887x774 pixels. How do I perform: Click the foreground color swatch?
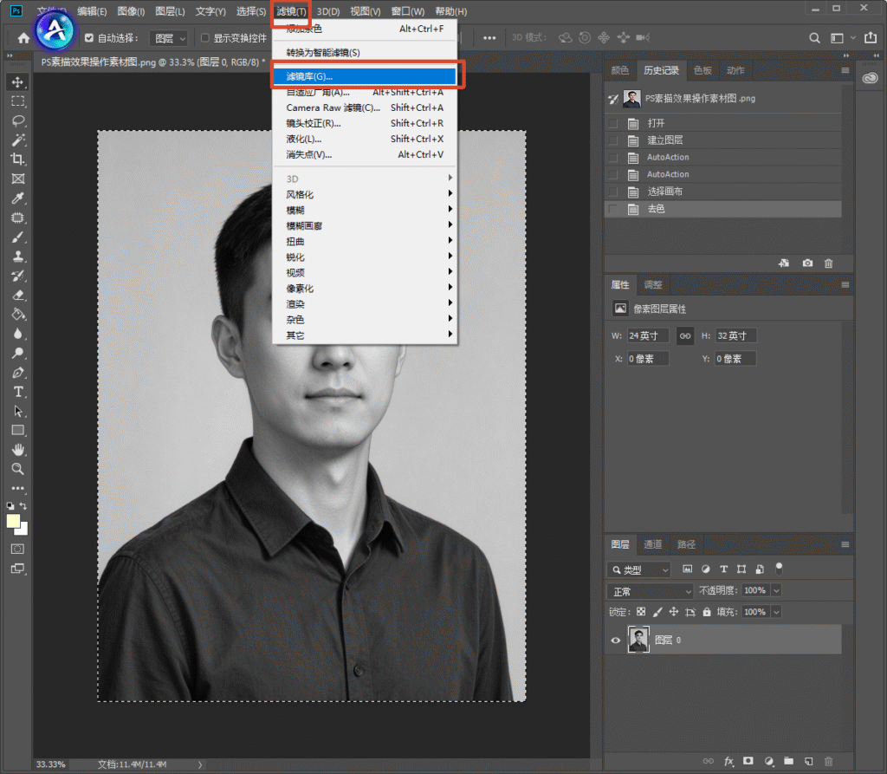point(13,522)
